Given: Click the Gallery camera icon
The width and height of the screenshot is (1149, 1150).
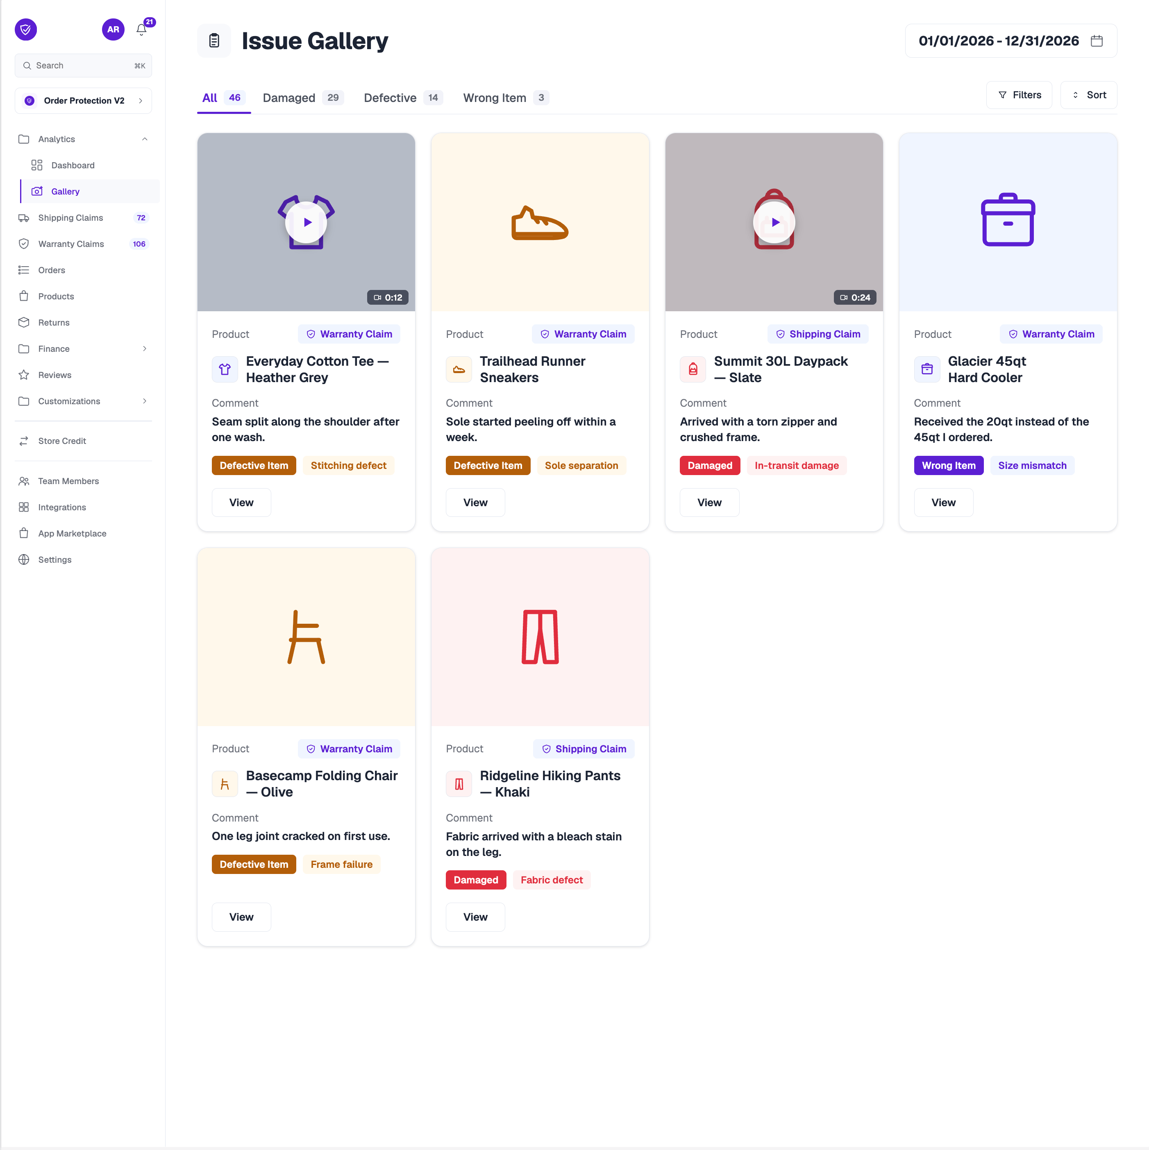Looking at the screenshot, I should coord(37,191).
